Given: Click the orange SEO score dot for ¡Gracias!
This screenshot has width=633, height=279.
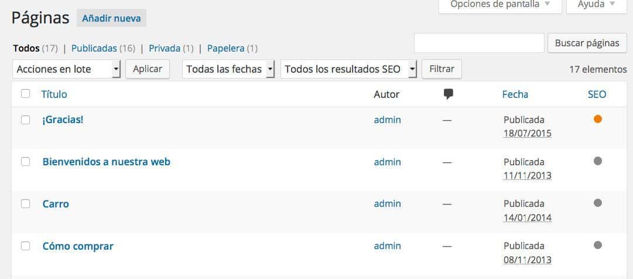Looking at the screenshot, I should pos(597,119).
